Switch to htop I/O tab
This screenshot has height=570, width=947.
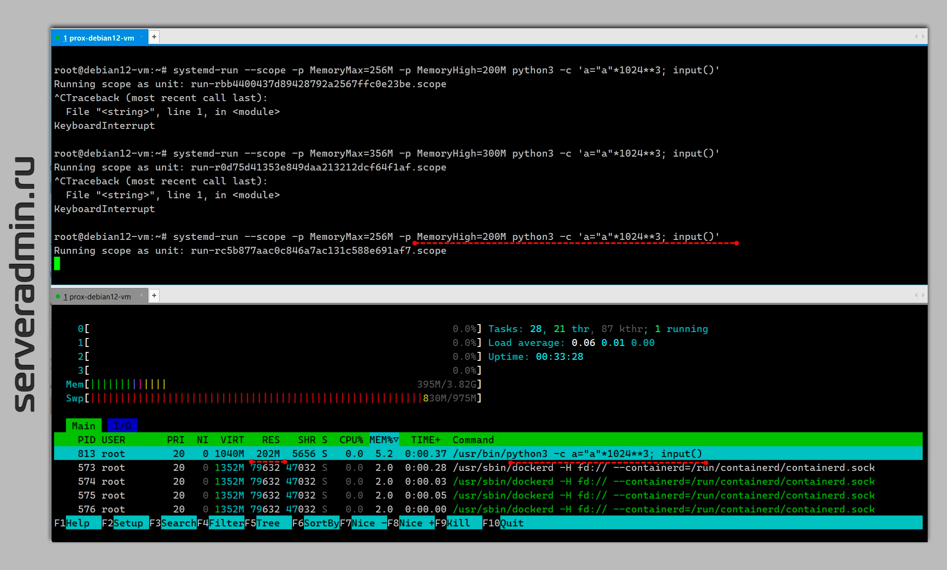pyautogui.click(x=122, y=426)
